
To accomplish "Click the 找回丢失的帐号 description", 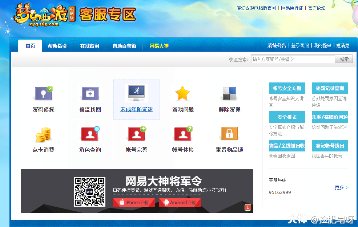I will click(327, 156).
